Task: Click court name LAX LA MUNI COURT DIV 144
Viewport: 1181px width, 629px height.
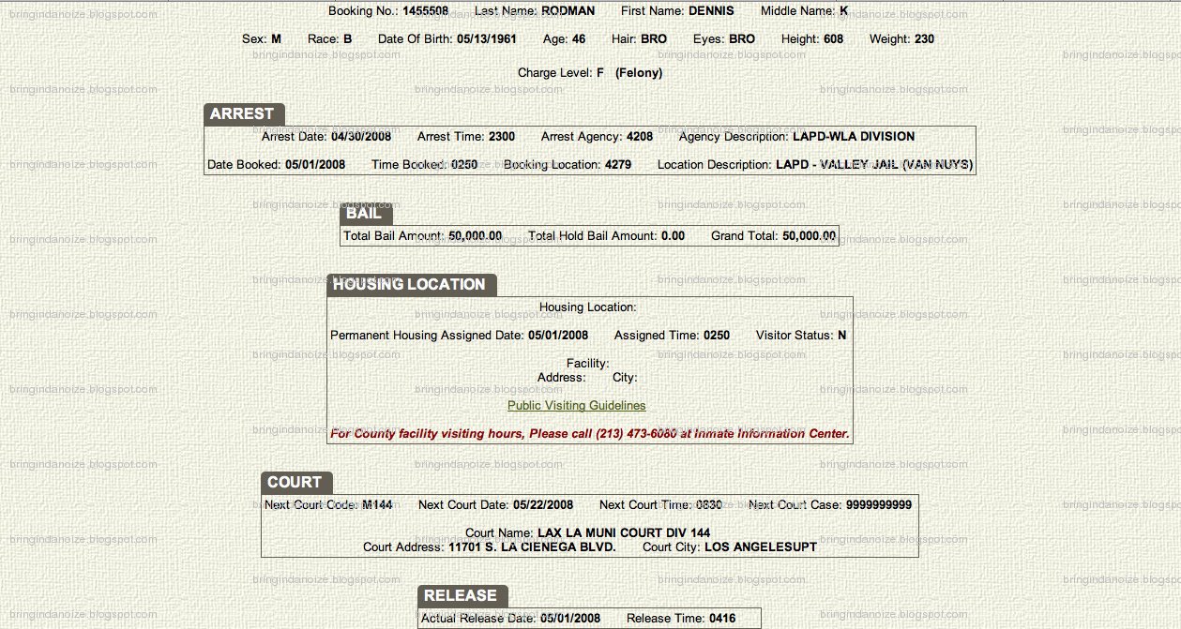Action: pyautogui.click(x=624, y=533)
